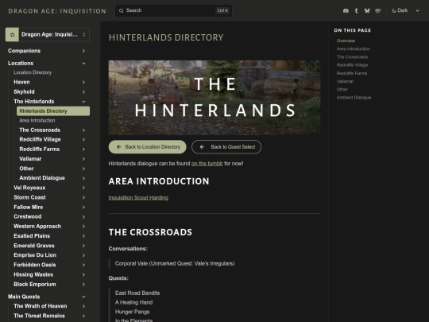Screen dimensions: 429x322
Task: Jump to Area Introduction in On This Page
Action: point(354,49)
